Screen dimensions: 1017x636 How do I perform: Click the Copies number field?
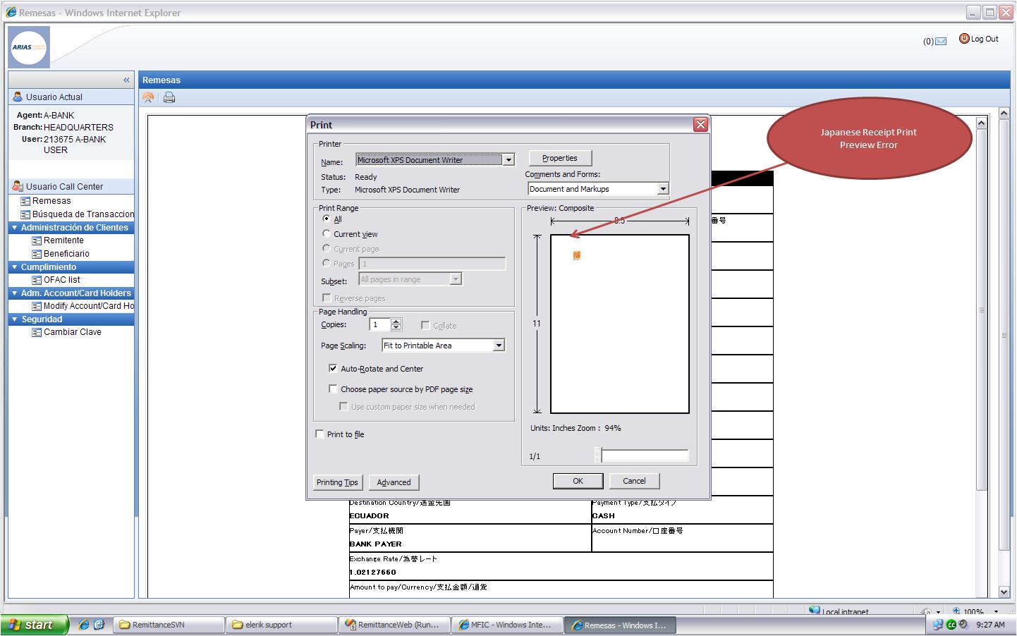[379, 325]
